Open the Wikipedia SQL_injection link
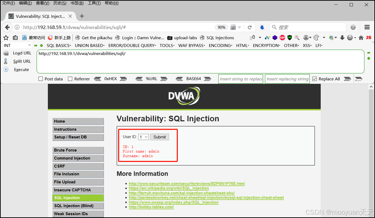This screenshot has height=218, width=375. point(169,188)
